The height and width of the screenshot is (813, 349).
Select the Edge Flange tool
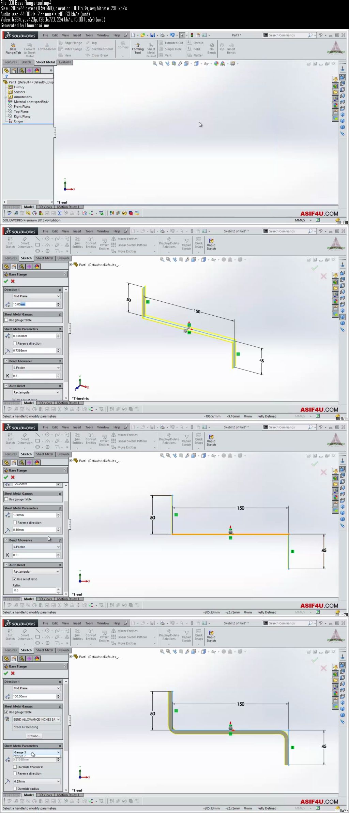click(x=70, y=43)
